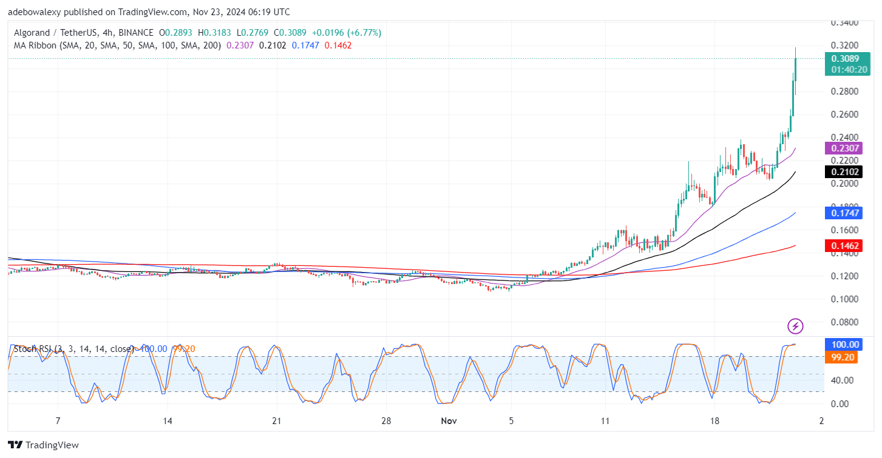
Task: Click the 28 date label on time axis
Action: coord(387,421)
